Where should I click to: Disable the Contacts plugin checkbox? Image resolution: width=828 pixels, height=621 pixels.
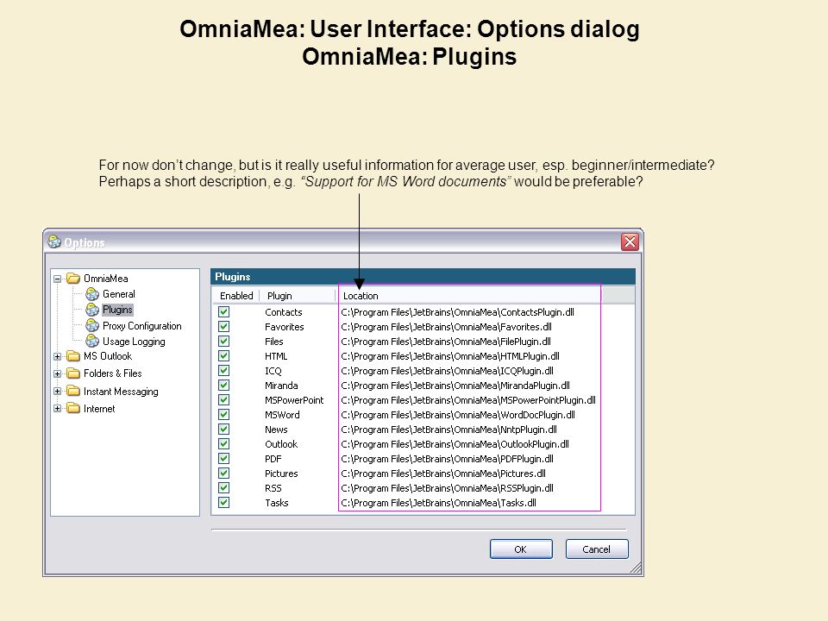(224, 312)
